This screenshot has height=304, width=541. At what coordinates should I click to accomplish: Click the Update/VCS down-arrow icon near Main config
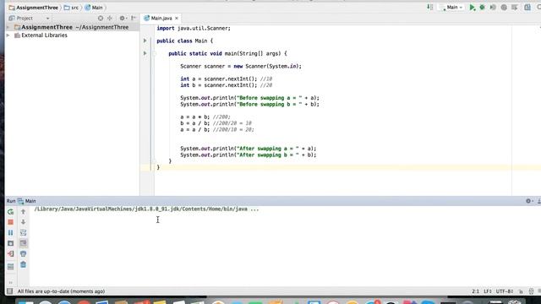coord(430,8)
